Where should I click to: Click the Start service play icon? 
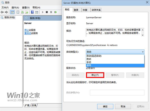pos(43,12)
